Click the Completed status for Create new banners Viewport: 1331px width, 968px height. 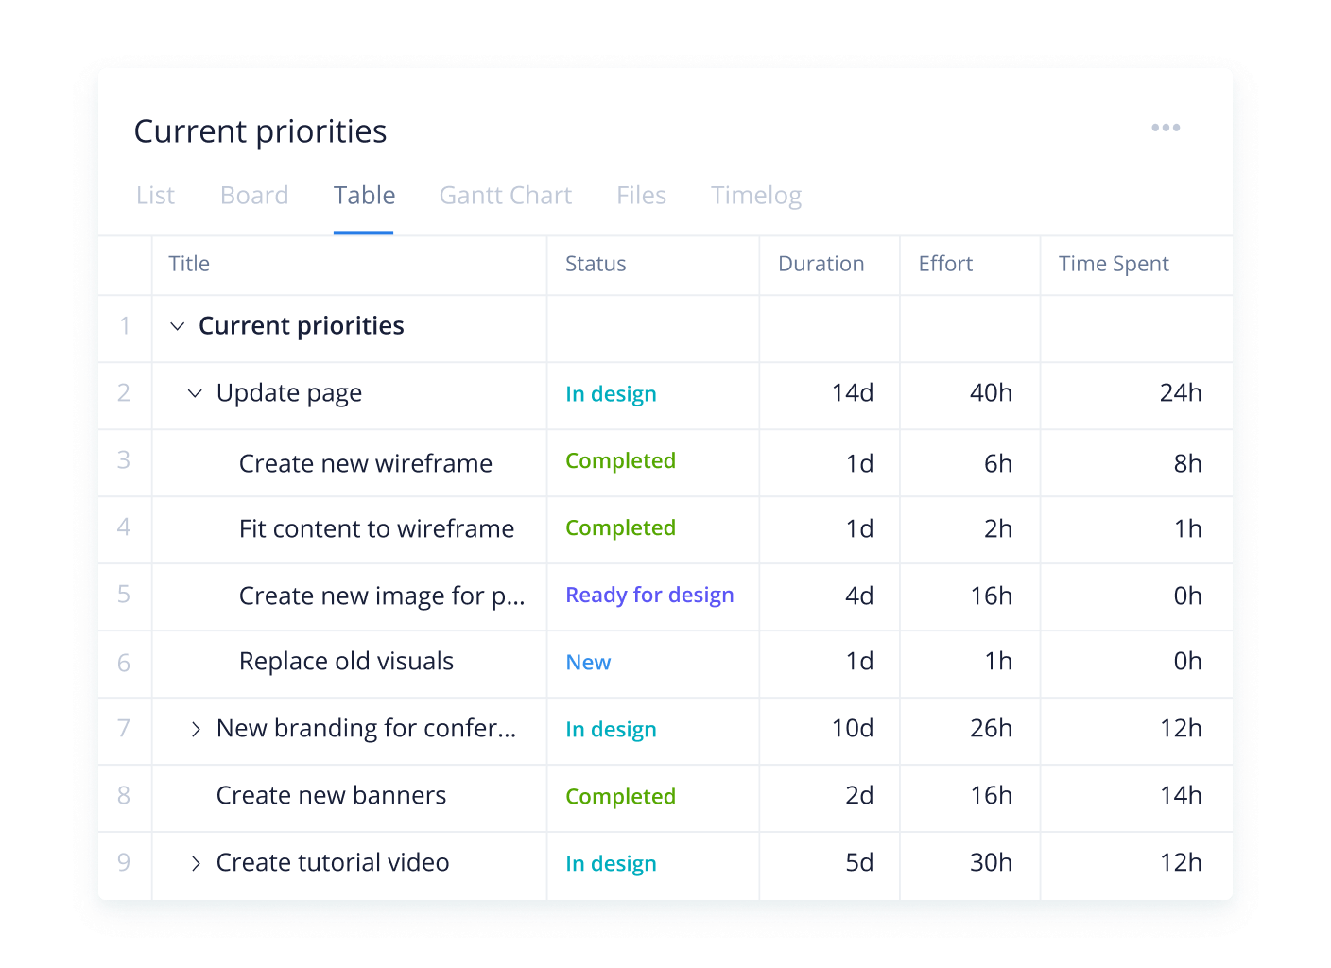tap(620, 797)
